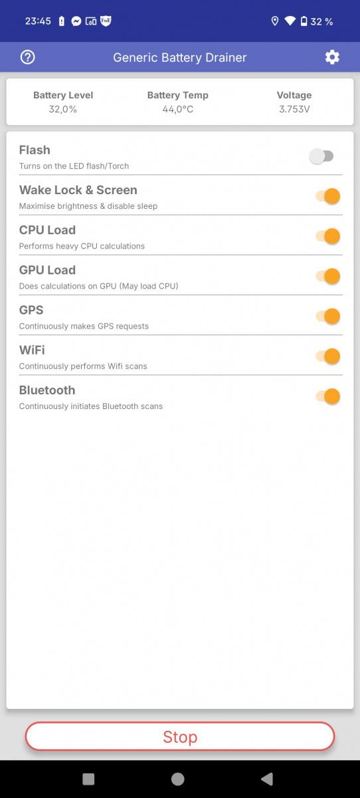360x798 pixels.
Task: Disable the Wake Lock & Screen toggle
Action: 327,196
